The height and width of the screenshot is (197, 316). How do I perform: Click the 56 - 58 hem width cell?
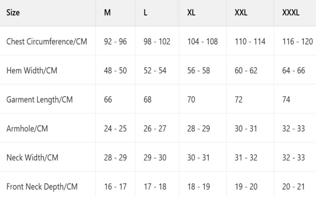pos(198,71)
